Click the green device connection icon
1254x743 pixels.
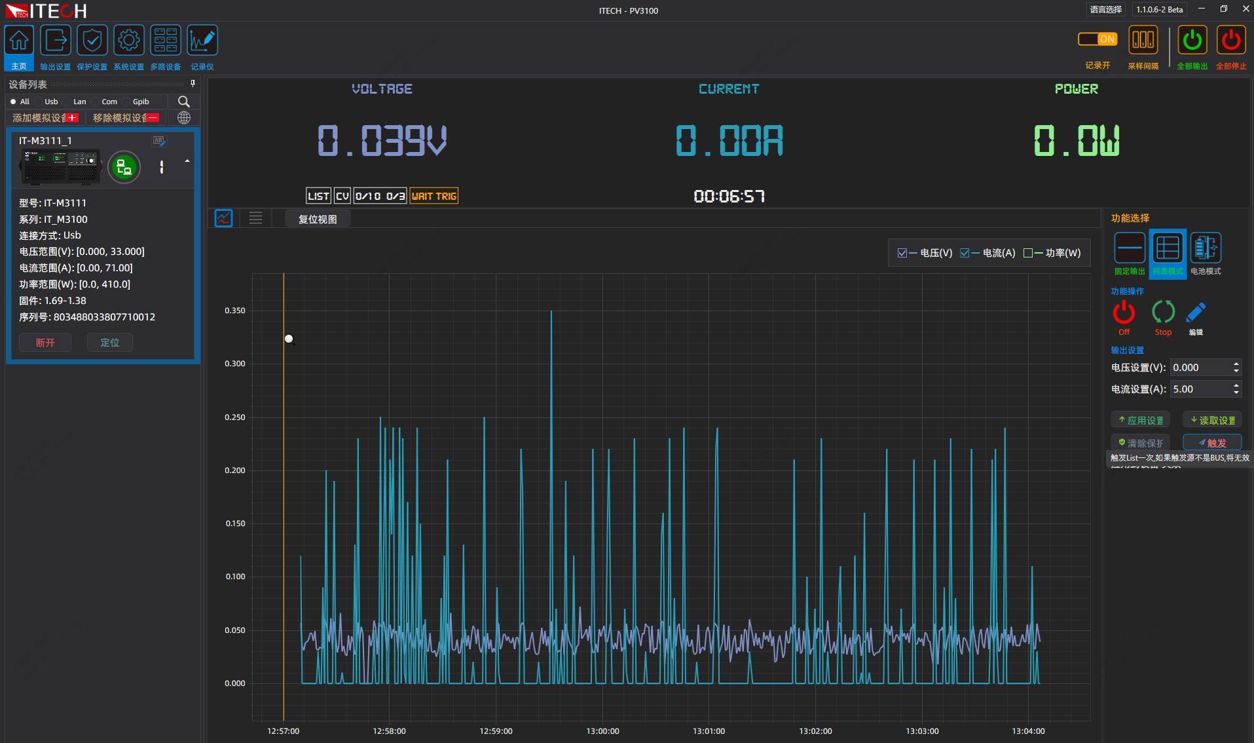click(x=124, y=168)
